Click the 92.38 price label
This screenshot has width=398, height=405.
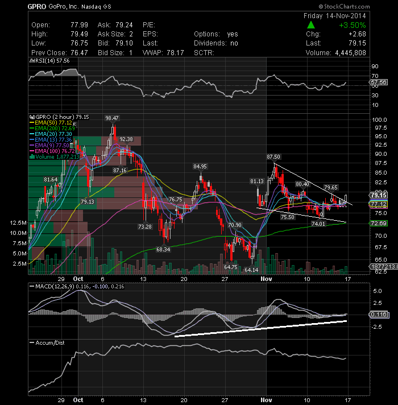(x=126, y=139)
